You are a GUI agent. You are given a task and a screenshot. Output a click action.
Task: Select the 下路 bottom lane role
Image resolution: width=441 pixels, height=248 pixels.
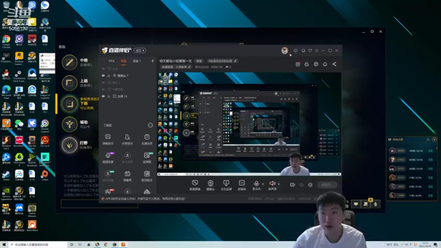tap(69, 104)
